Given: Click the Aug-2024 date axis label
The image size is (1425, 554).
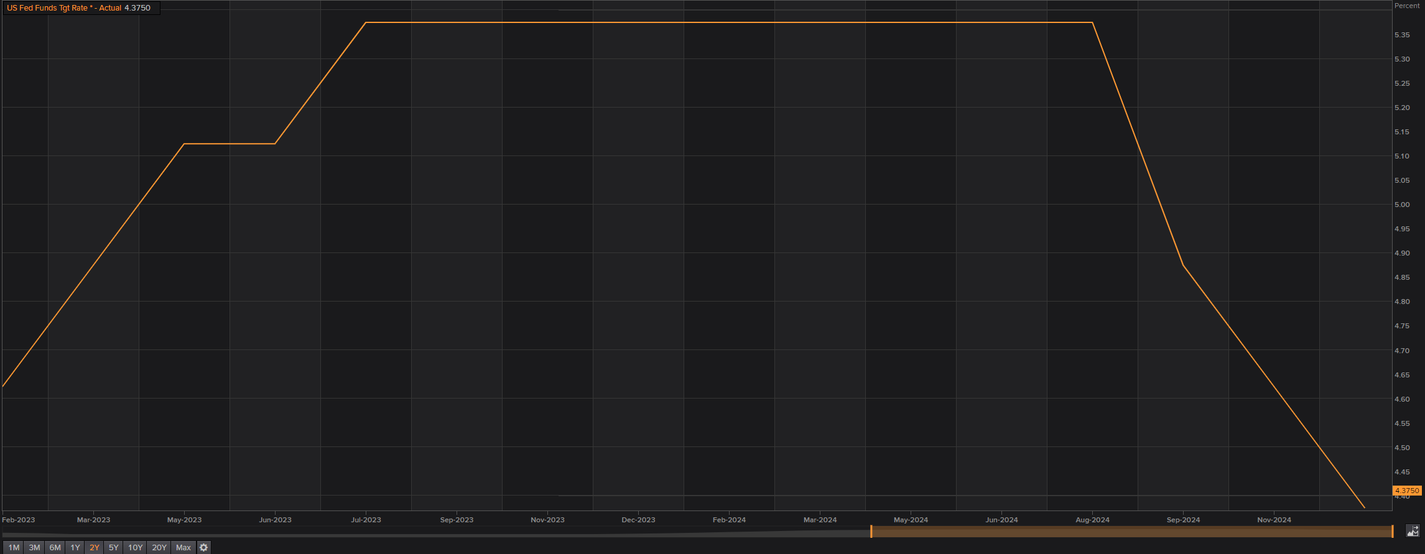Looking at the screenshot, I should click(1092, 520).
